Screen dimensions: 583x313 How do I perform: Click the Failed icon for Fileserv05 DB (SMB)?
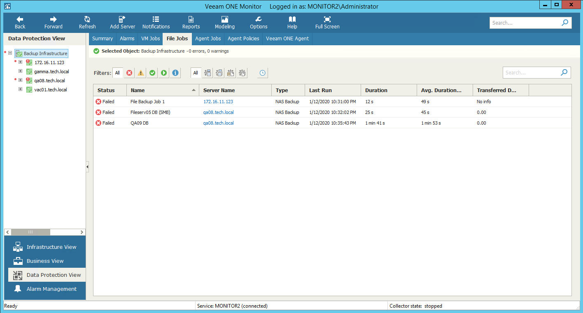point(98,112)
